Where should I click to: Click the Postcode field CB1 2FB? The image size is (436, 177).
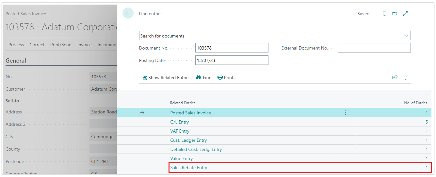[103, 161]
